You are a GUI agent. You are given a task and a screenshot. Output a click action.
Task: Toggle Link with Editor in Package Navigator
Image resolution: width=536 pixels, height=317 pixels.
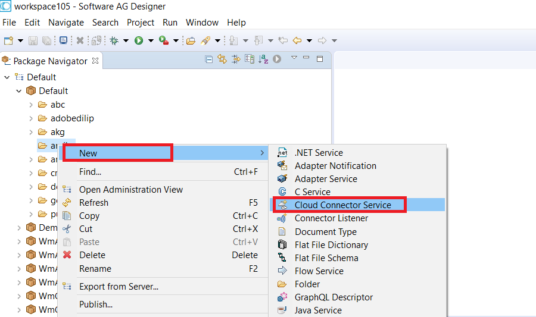[x=222, y=59]
